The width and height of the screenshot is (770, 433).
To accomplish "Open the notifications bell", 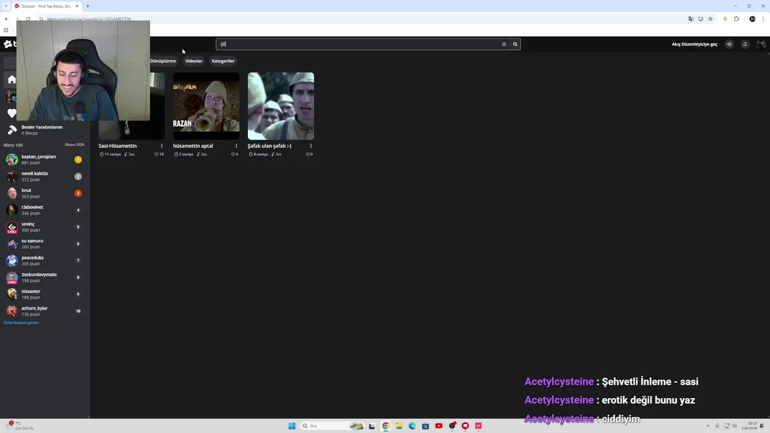I will (745, 44).
